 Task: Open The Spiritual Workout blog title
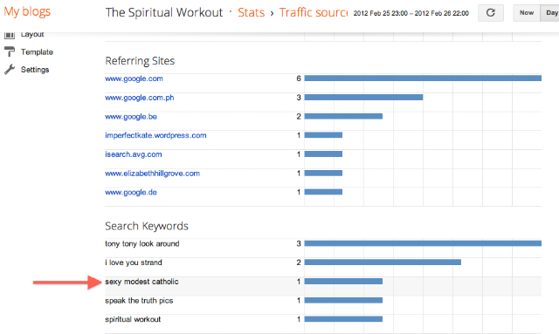coord(164,12)
